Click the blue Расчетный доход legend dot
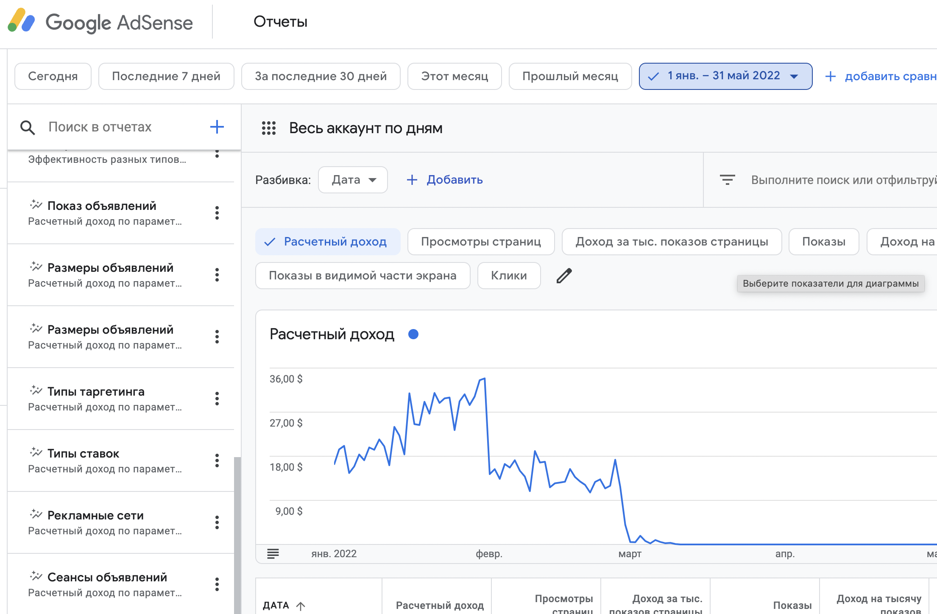The image size is (937, 614). (413, 334)
